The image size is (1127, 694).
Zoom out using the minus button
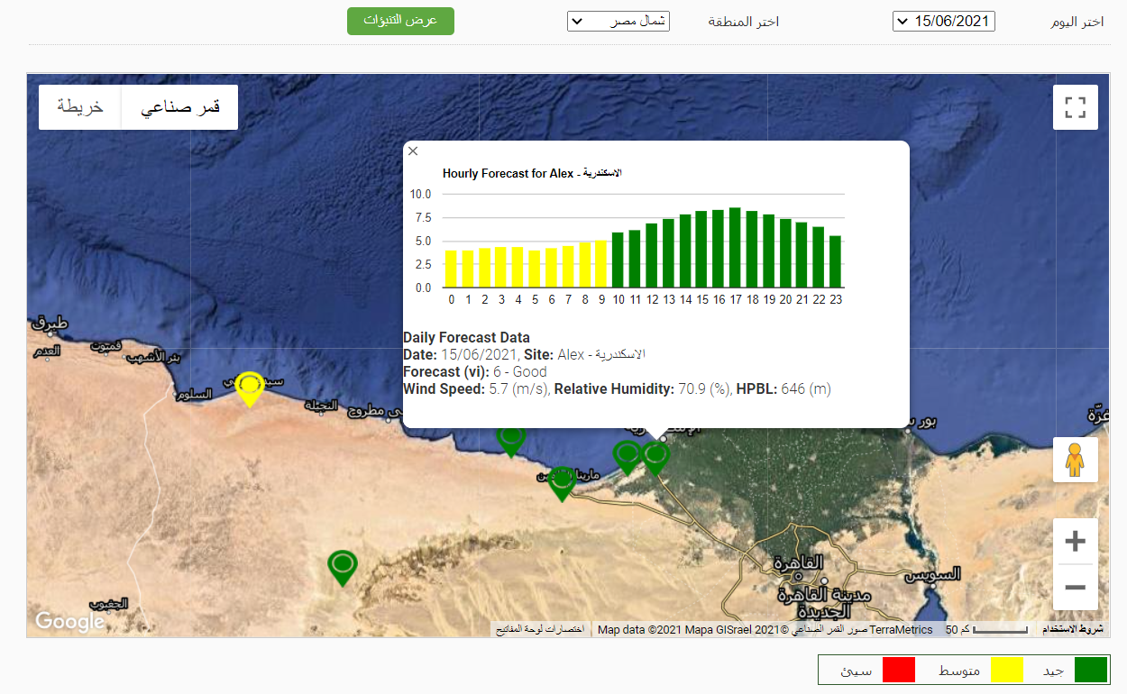click(1075, 588)
